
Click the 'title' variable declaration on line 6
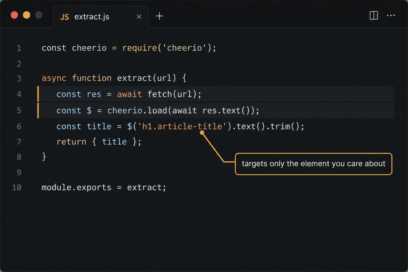click(x=99, y=126)
